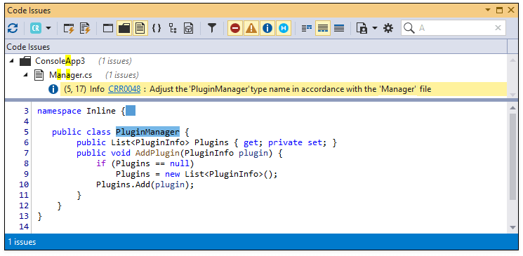This screenshot has height=256, width=523.
Task: Click the '1 issues' status bar text
Action: [22, 242]
